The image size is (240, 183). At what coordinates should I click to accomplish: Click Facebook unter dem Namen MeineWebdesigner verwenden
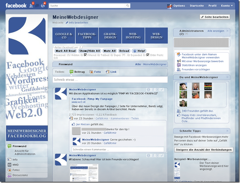(x=201, y=56)
